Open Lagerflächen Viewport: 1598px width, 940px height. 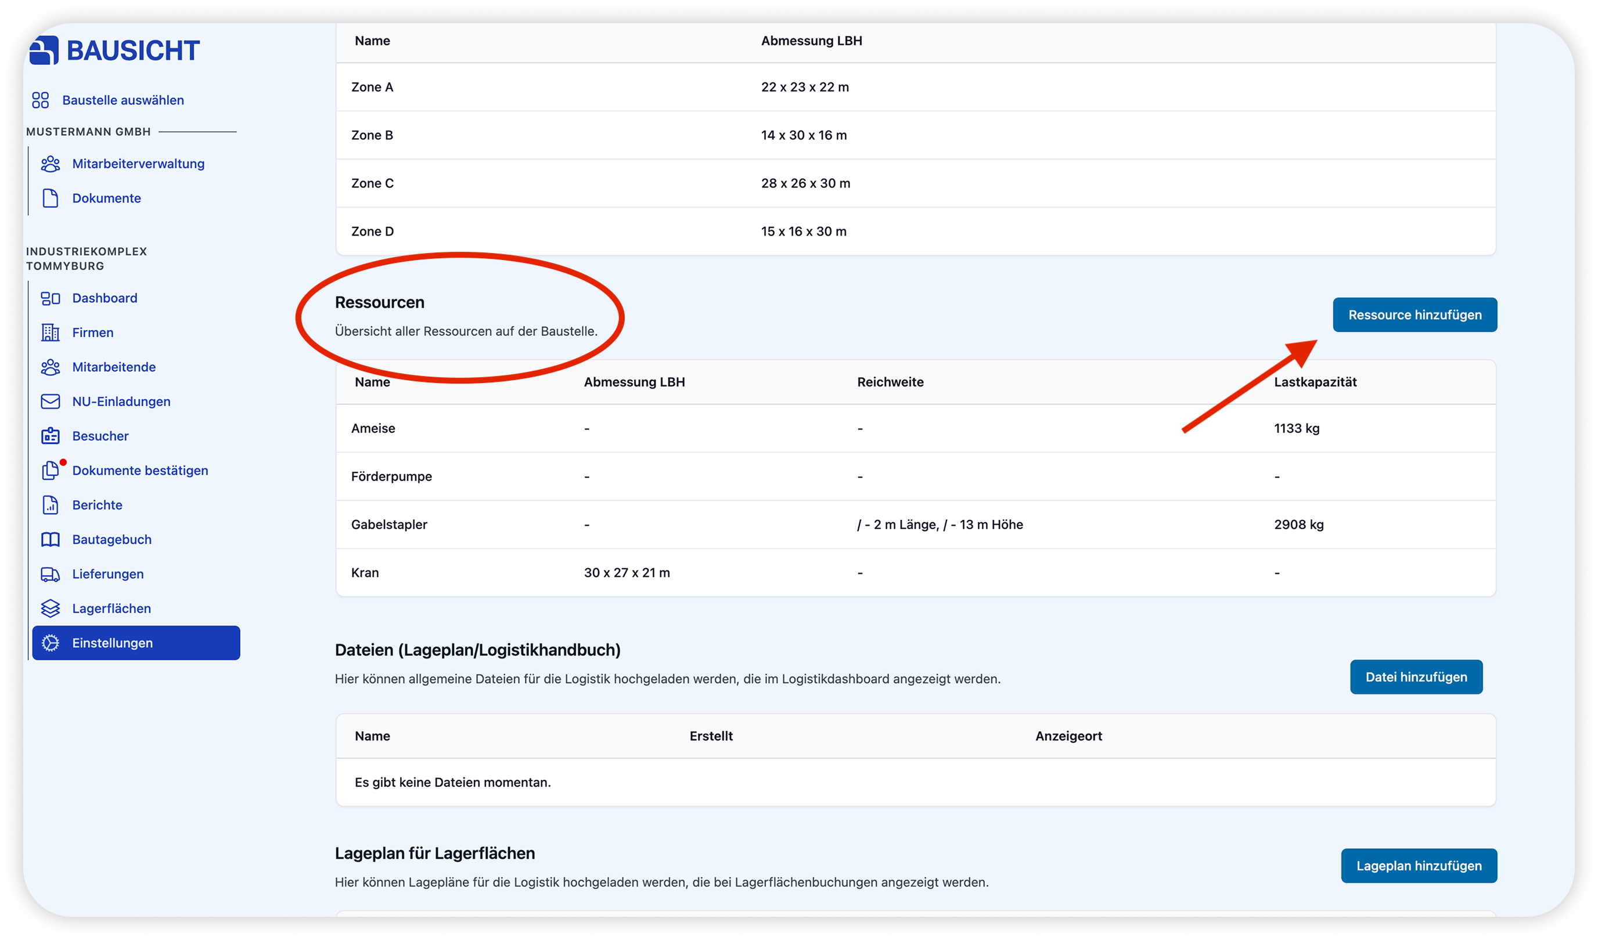(x=111, y=609)
